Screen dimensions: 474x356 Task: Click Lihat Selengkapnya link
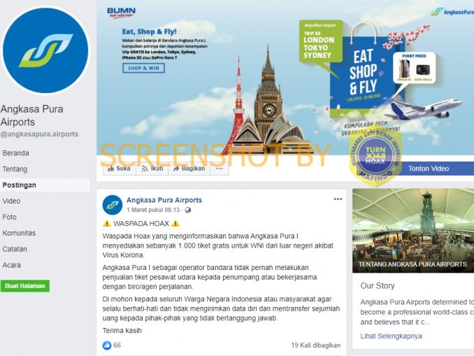[x=391, y=336]
